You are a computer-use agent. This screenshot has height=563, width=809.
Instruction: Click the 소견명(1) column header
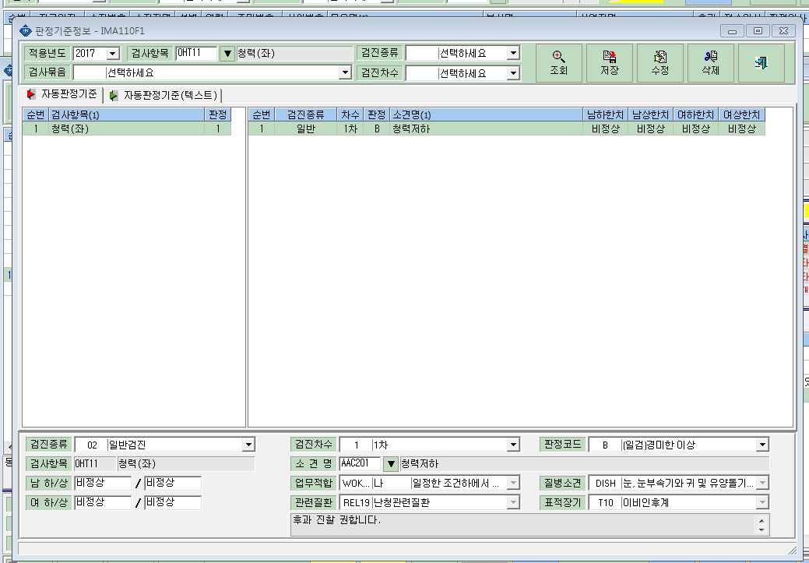pyautogui.click(x=486, y=114)
